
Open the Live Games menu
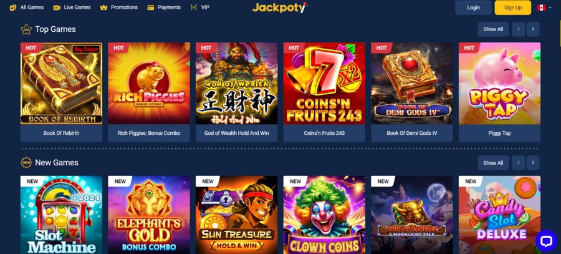click(72, 7)
